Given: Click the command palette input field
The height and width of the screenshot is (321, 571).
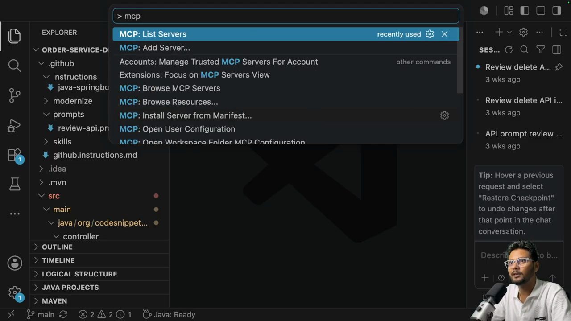Looking at the screenshot, I should pos(286,16).
